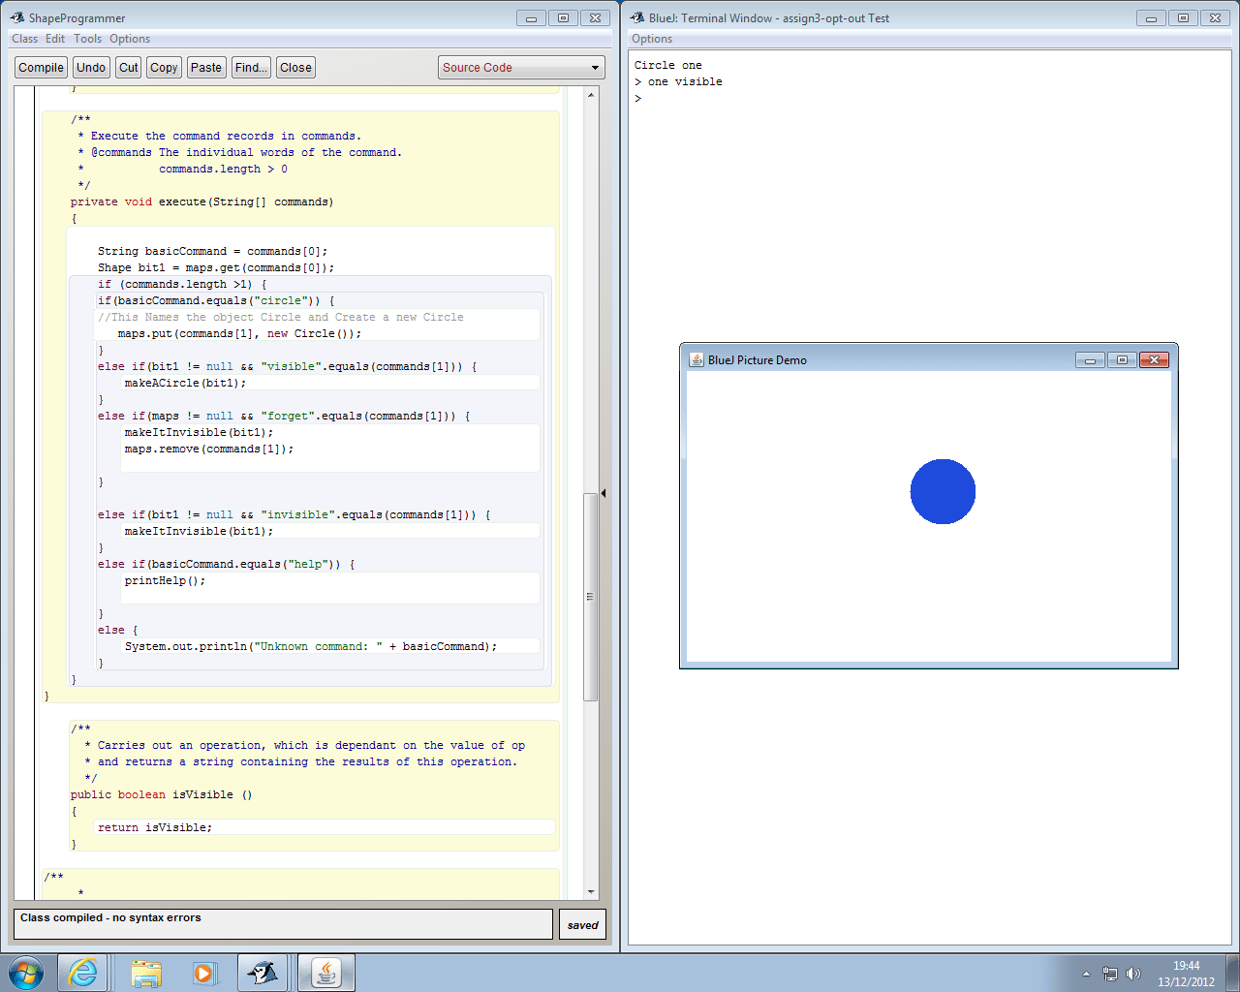Open the Windows Start menu

[26, 973]
